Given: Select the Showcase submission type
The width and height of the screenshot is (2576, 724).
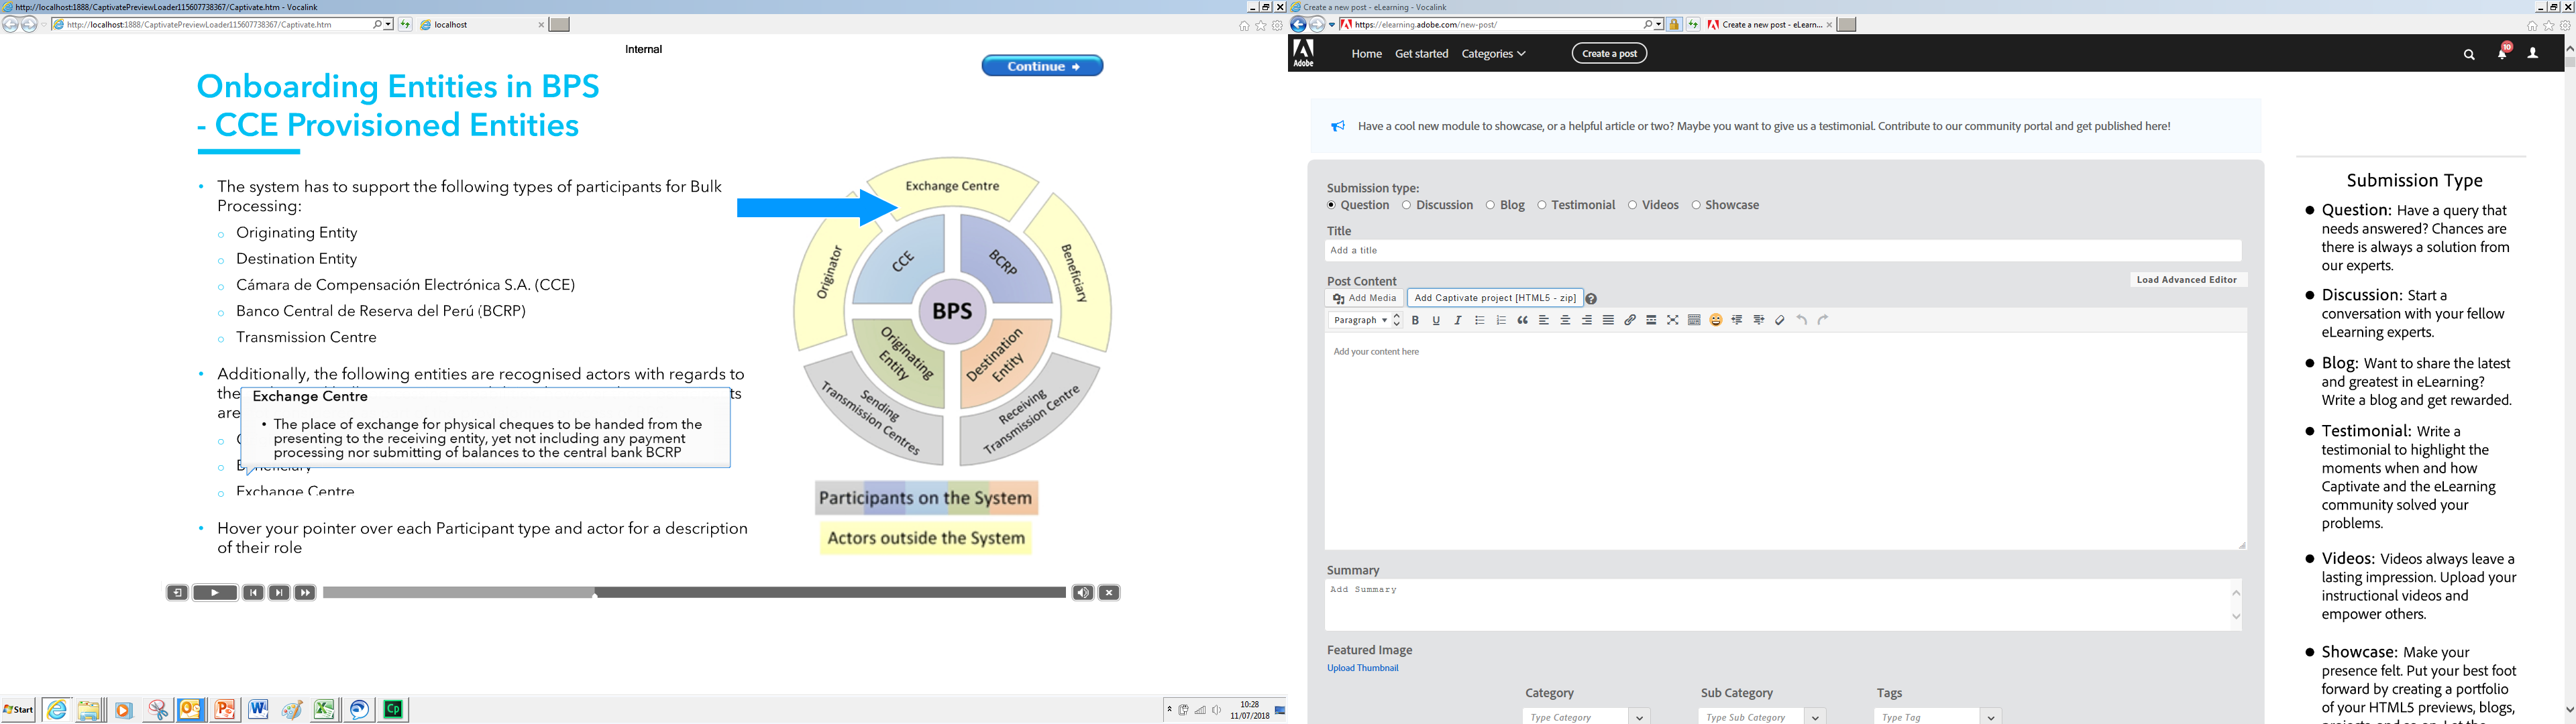Looking at the screenshot, I should click(x=1696, y=205).
